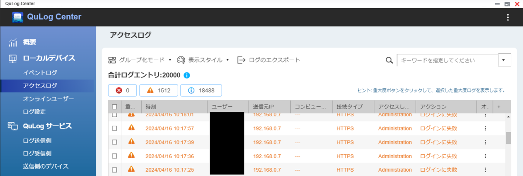Image resolution: width=523 pixels, height=176 pixels.
Task: Open row menu for 10:17:39 log entry
Action: (485, 142)
